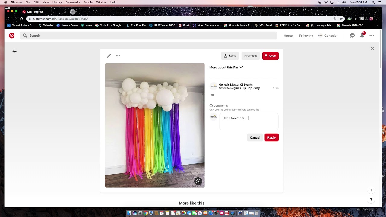
Task: Open the Reginas Hip Hop Party board
Action: point(245,88)
